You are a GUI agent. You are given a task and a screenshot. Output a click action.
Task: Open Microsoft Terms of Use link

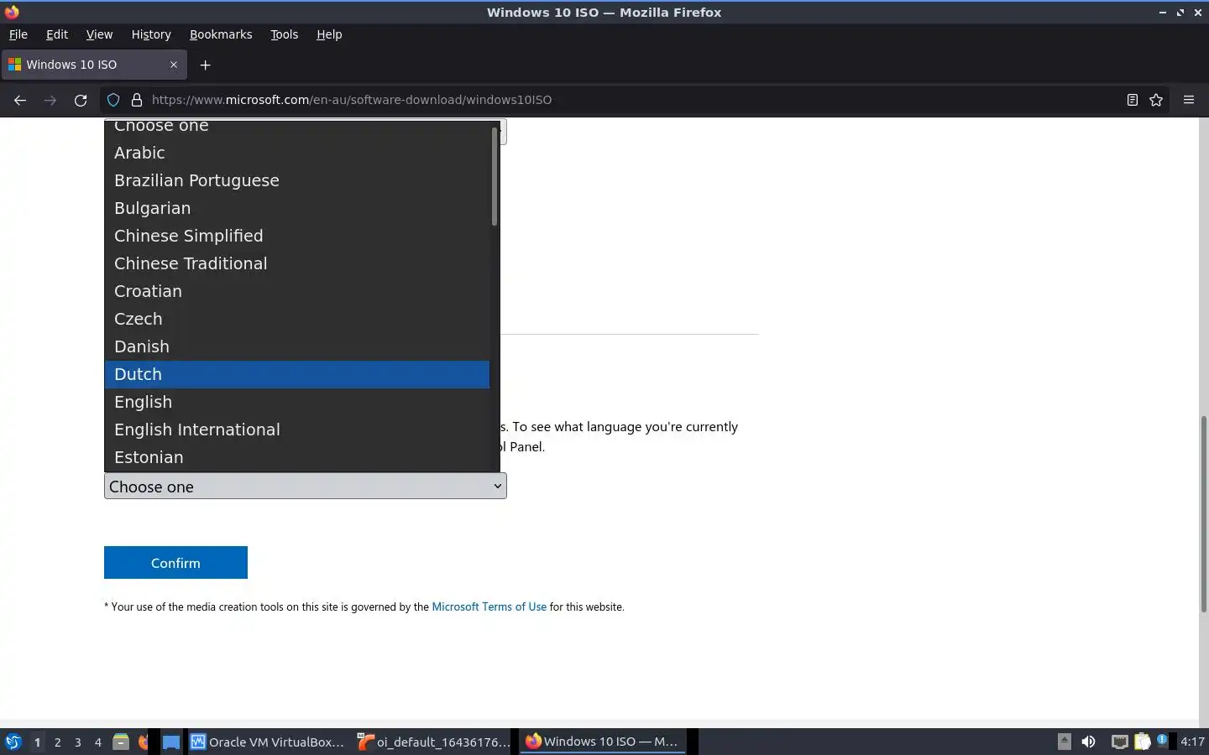[489, 607]
